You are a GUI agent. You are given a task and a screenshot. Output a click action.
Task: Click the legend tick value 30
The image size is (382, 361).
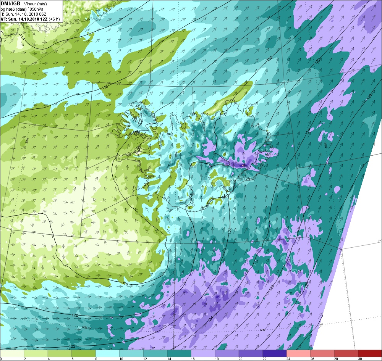[360, 359]
